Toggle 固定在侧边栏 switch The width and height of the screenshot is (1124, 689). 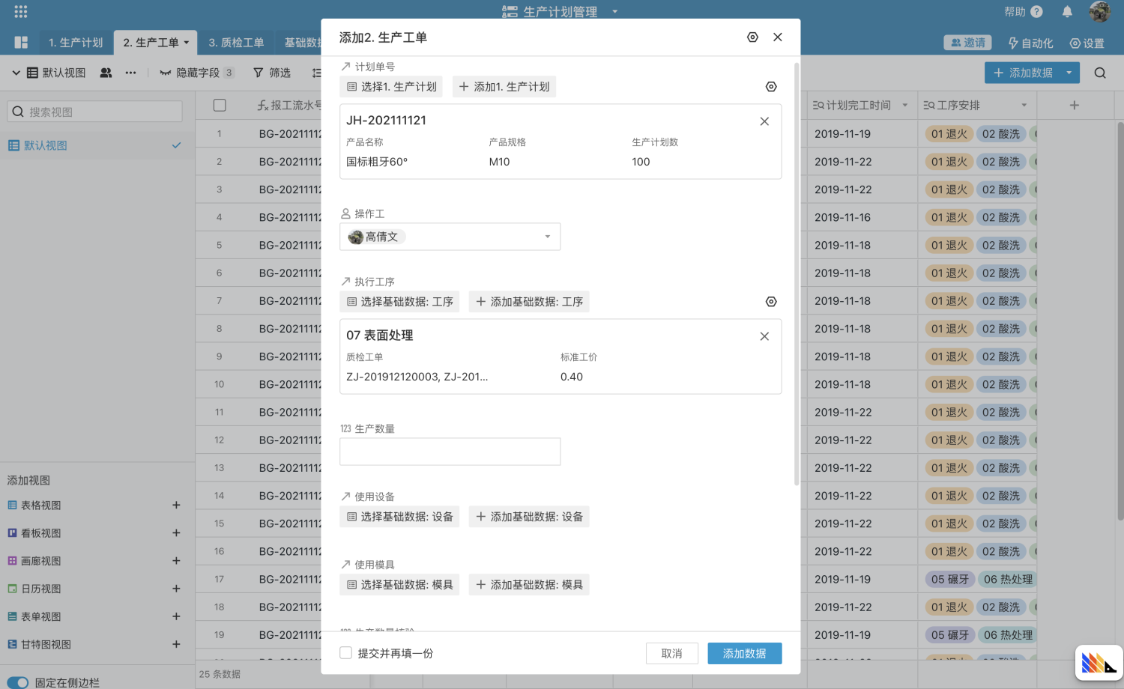tap(18, 682)
